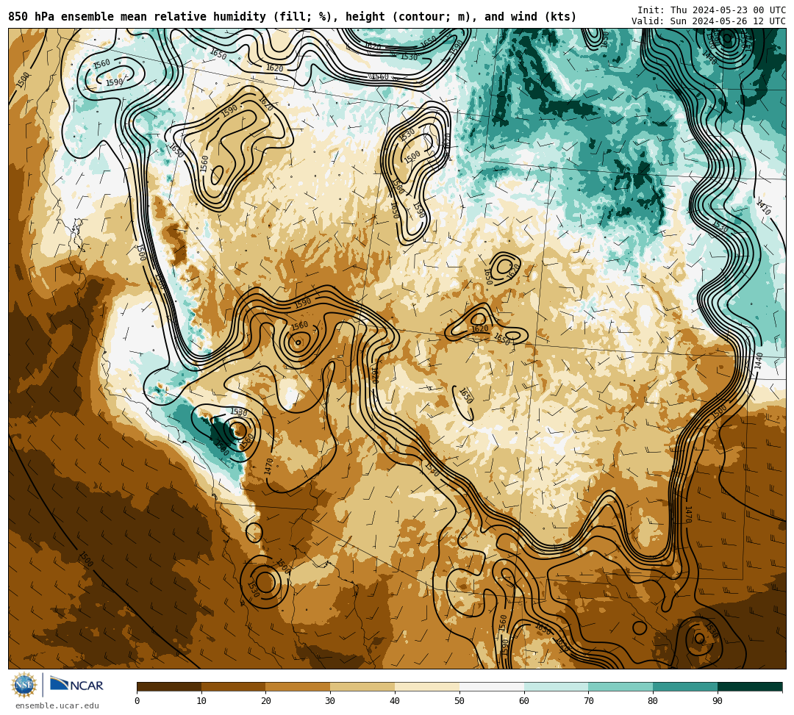Click the NCAR logo

tap(76, 685)
